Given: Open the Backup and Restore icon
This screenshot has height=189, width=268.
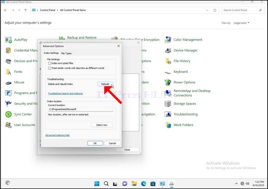Looking at the screenshot, I should coord(62,38).
